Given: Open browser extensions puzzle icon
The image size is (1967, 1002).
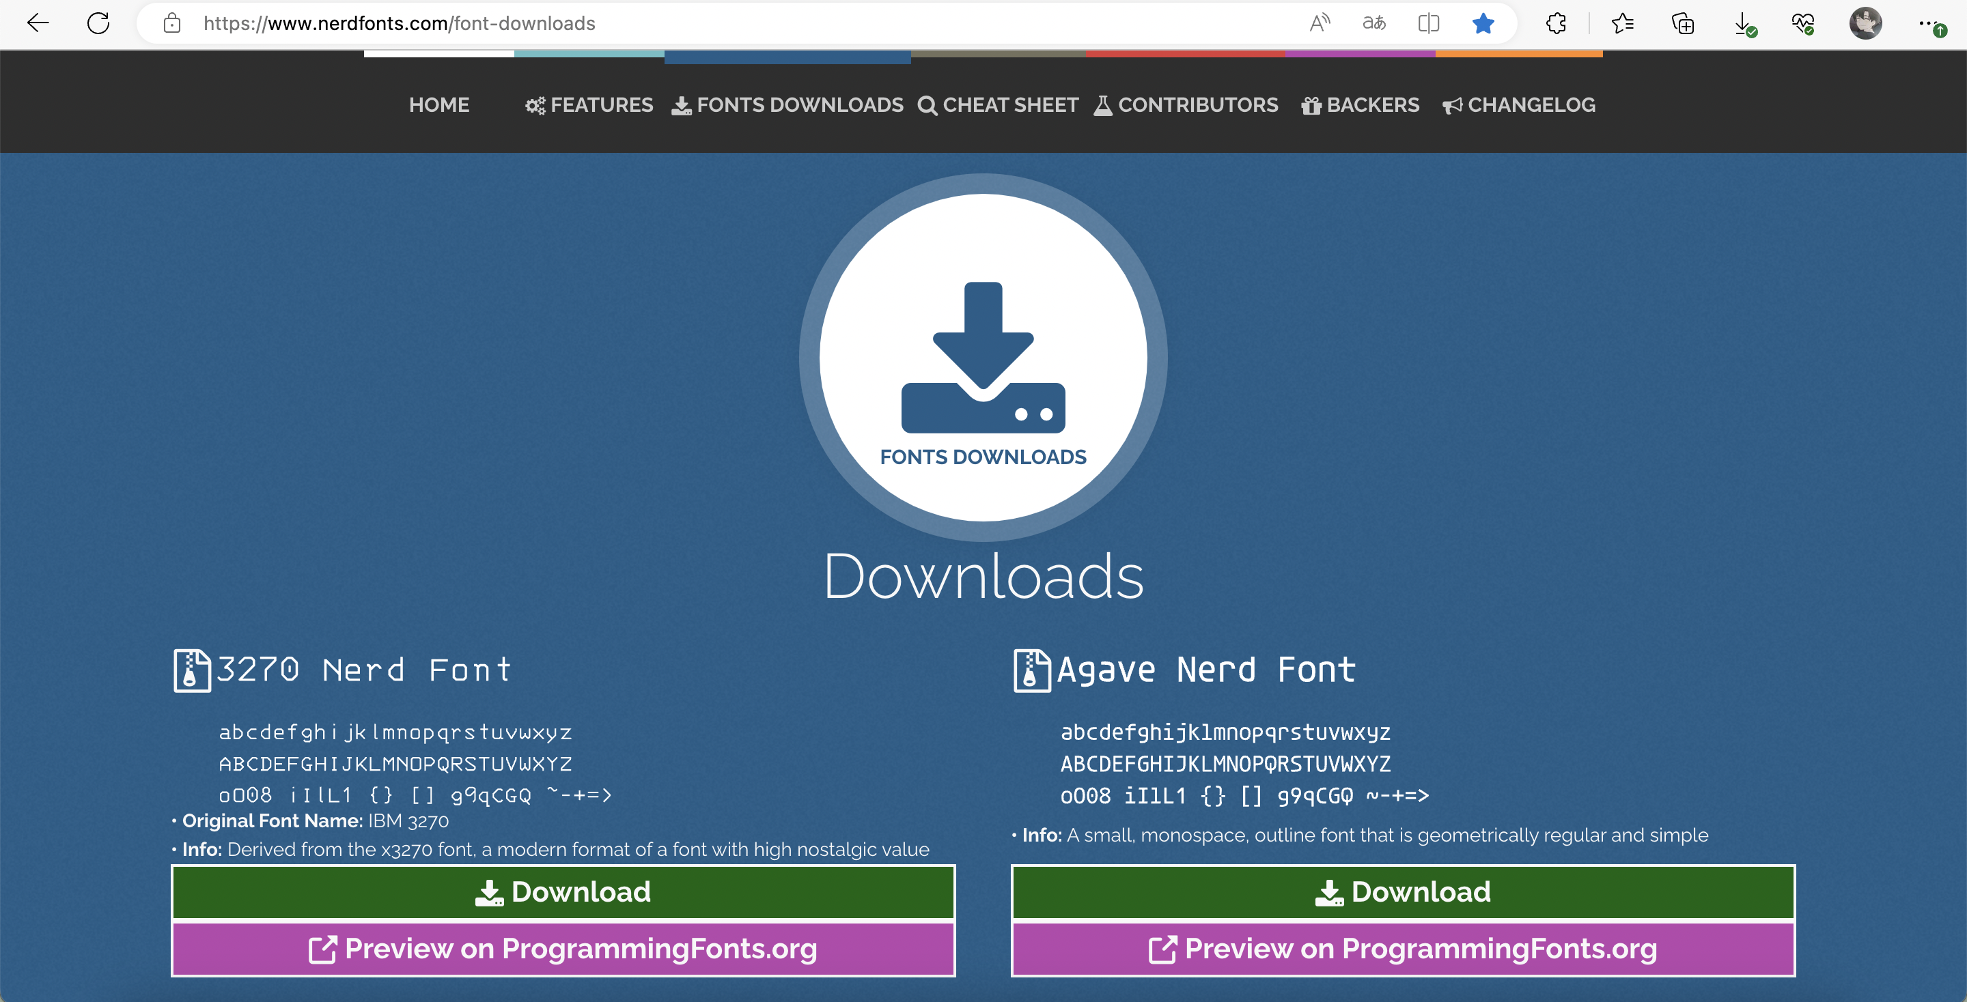Looking at the screenshot, I should point(1557,23).
